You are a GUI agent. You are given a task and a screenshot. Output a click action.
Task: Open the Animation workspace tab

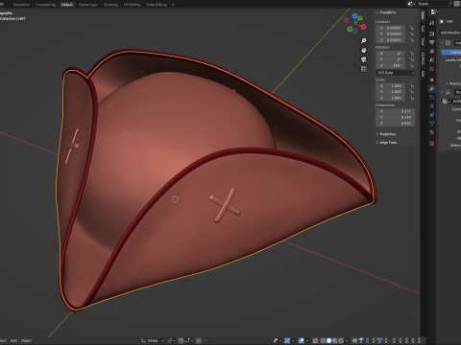click(22, 5)
